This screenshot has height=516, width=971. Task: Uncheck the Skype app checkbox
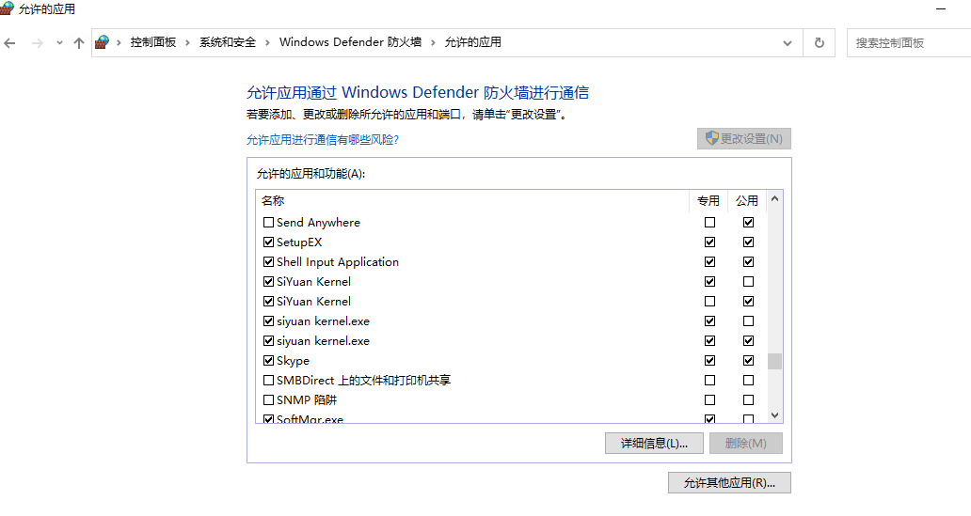[268, 361]
